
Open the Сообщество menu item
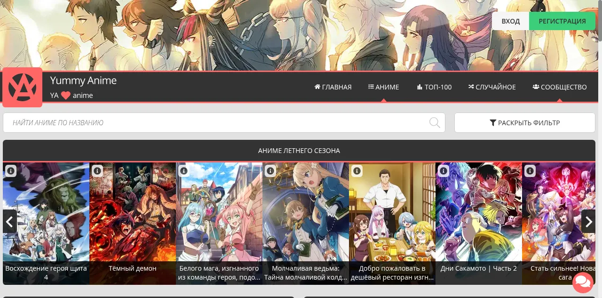coord(560,87)
